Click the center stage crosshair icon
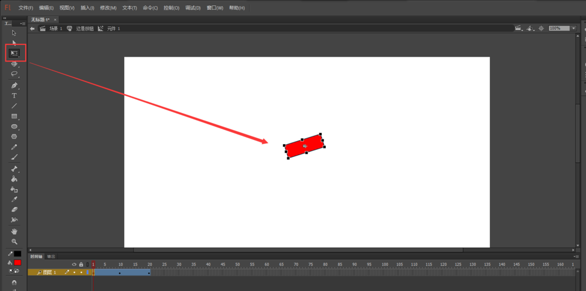Viewport: 586px width, 291px height. pos(541,28)
